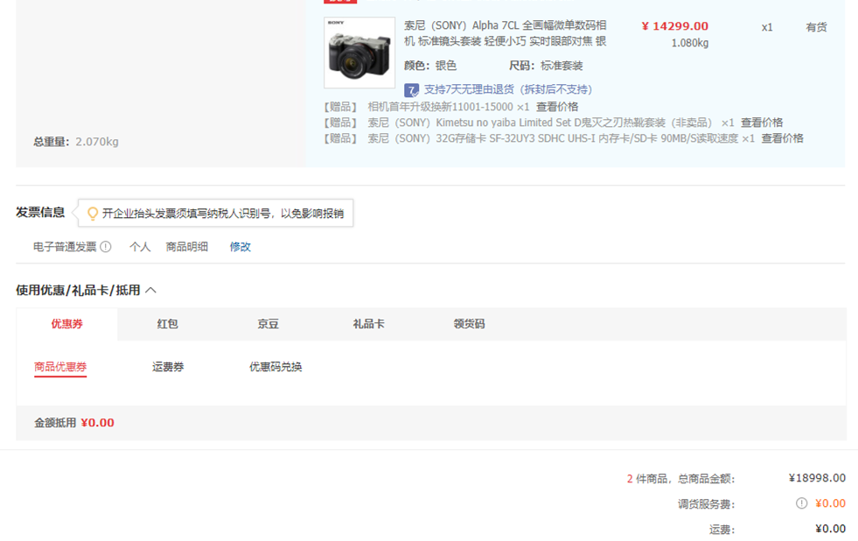Image resolution: width=858 pixels, height=541 pixels.
Task: Switch to the 优惠券 tab
Action: pyautogui.click(x=66, y=324)
